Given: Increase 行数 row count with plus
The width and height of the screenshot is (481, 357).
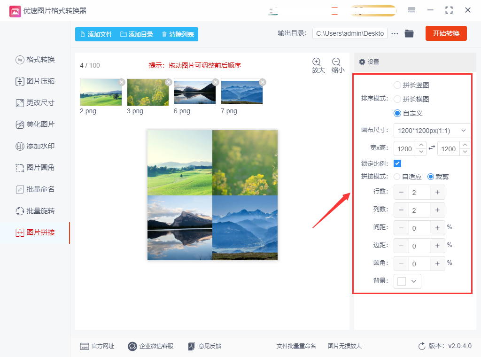Looking at the screenshot, I should [x=437, y=192].
